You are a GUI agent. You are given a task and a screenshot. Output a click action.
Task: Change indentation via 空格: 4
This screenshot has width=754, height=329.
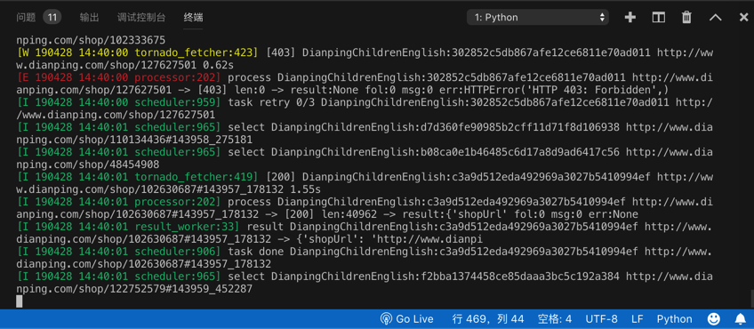(x=555, y=319)
